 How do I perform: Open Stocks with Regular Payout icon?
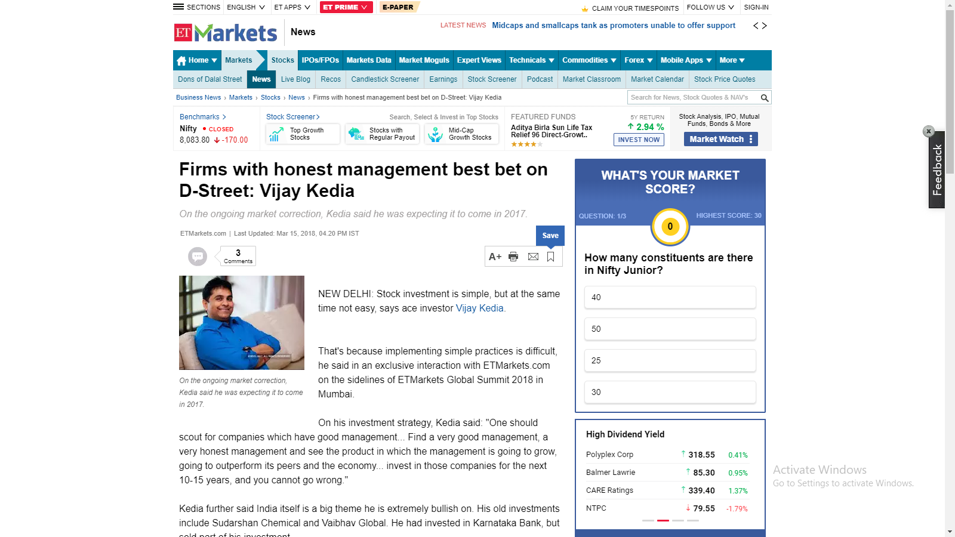pyautogui.click(x=356, y=134)
